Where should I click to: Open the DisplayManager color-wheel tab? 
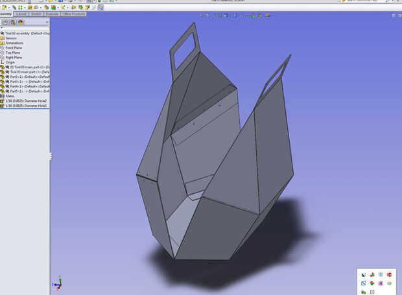21,23
